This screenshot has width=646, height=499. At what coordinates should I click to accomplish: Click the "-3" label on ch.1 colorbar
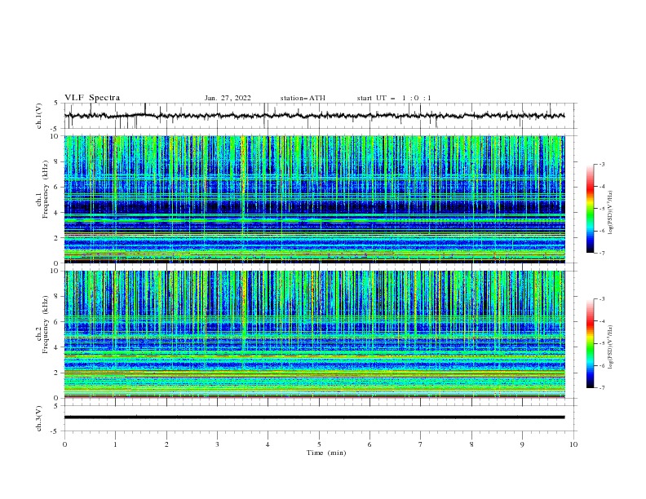[601, 164]
